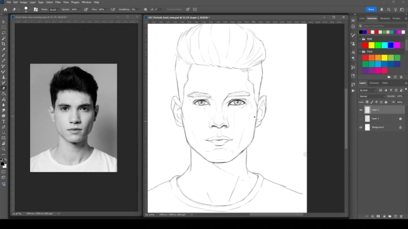
Task: Click the Home icon in options bar
Action: pyautogui.click(x=5, y=10)
